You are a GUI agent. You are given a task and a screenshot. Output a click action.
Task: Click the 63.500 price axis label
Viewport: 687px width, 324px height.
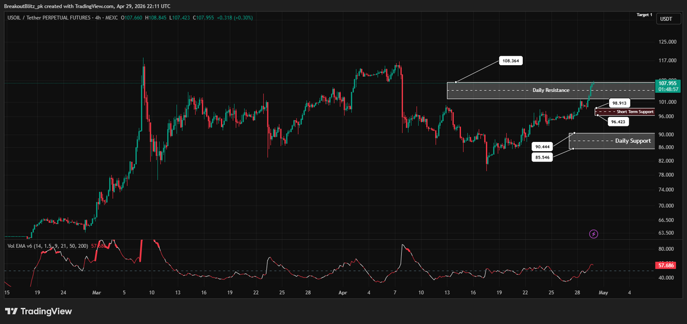[x=666, y=232]
